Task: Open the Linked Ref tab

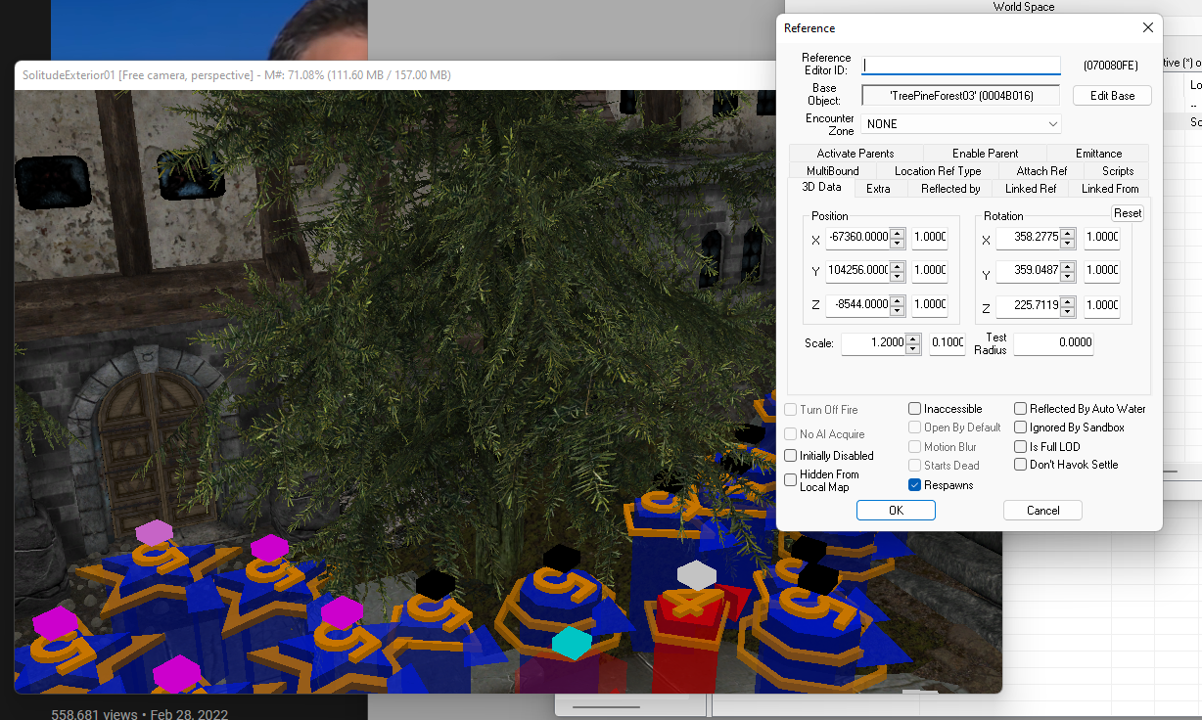Action: click(x=1031, y=189)
